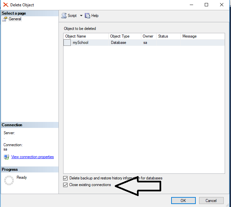Click the Help label text
The image size is (231, 207).
coord(95,16)
